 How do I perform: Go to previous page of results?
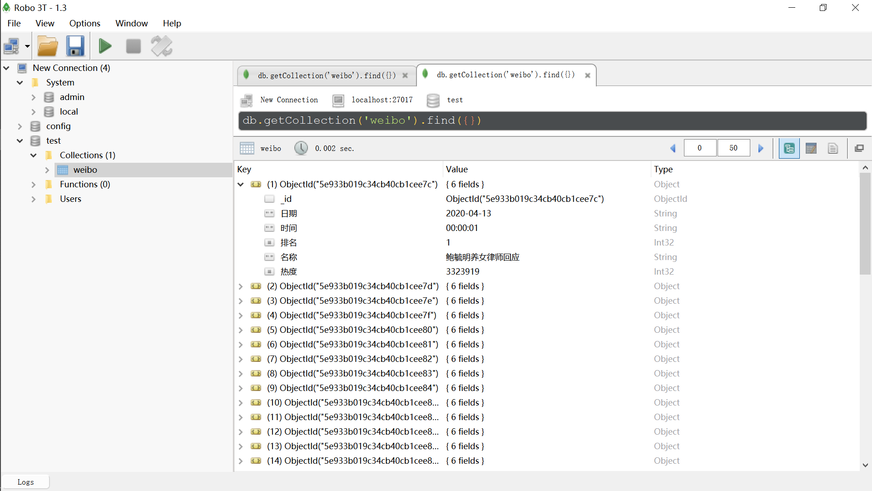[x=673, y=148]
